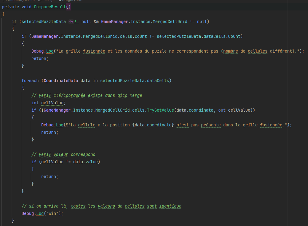Click "return;" inside the "cellValue != data.value" block

tap(50, 177)
